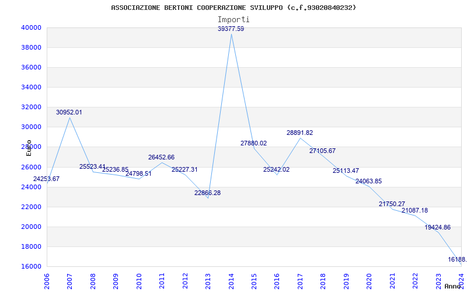
Task: Click the y-axis tick 20000
Action: tap(31, 227)
